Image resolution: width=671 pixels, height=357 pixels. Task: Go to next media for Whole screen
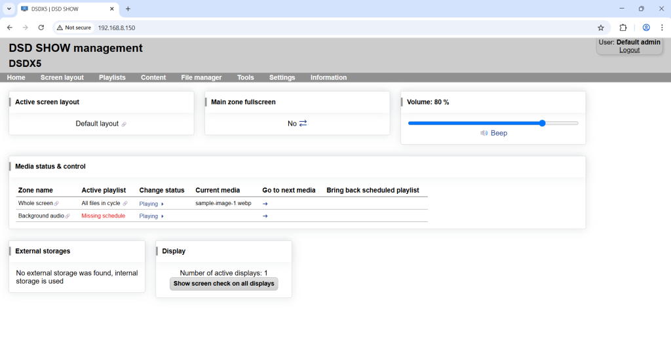click(265, 204)
